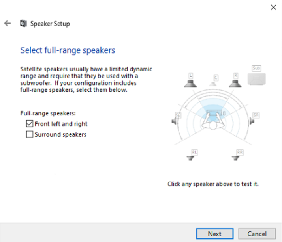Click the Speaker Setup title icon
Image resolution: width=282 pixels, height=242 pixels.
[x=23, y=24]
